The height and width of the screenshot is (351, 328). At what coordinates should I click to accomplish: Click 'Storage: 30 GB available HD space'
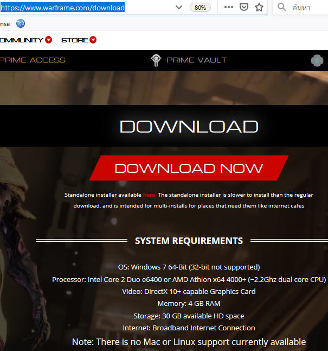[x=189, y=316]
